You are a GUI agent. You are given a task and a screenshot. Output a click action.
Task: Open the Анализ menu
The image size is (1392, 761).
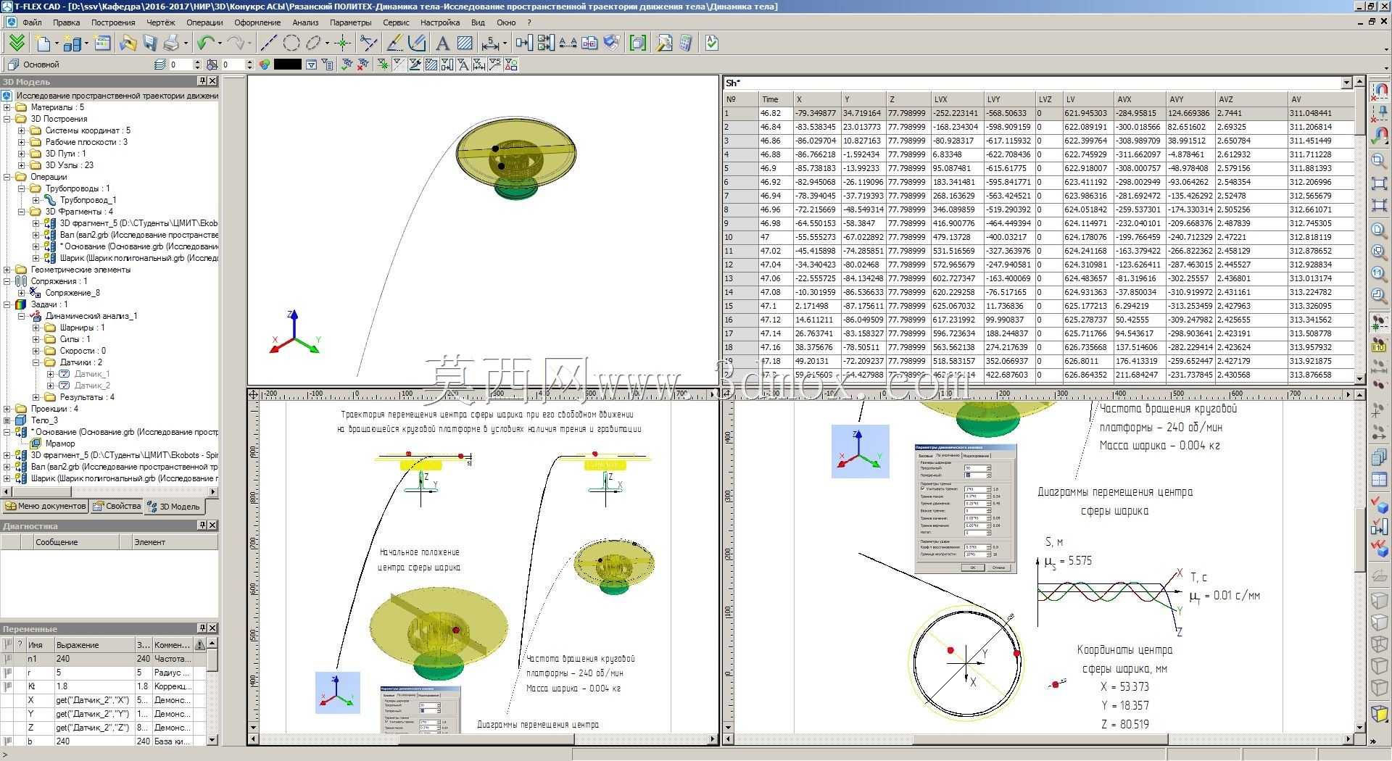tap(305, 22)
